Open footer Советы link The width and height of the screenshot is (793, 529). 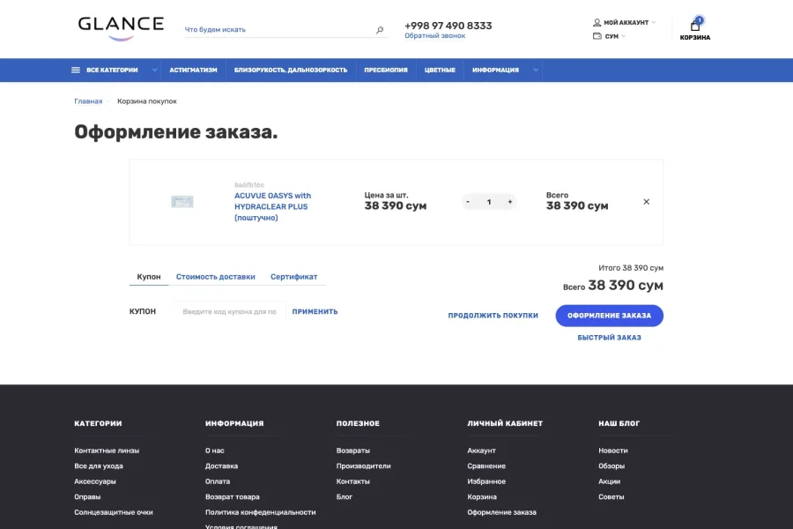pos(611,496)
